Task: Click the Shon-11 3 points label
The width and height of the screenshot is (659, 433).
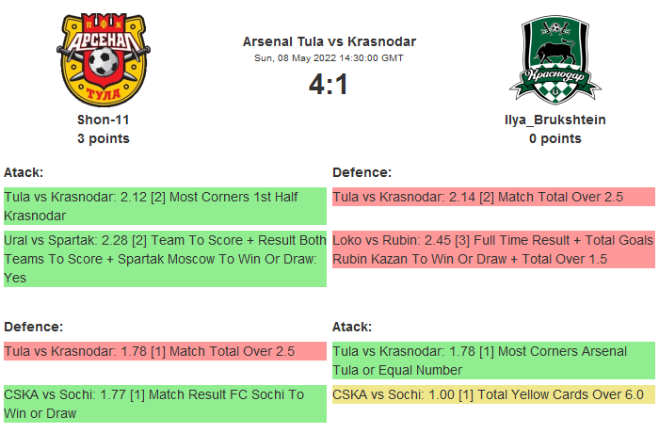Action: coord(104,138)
